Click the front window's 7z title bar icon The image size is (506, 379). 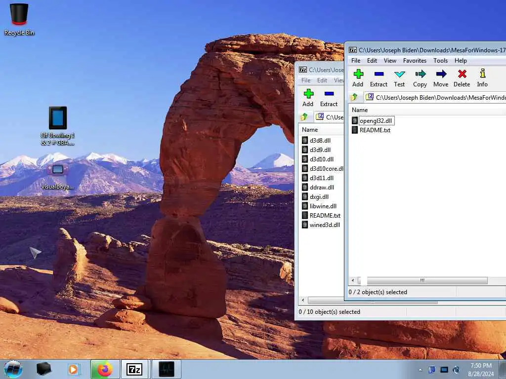(x=353, y=50)
